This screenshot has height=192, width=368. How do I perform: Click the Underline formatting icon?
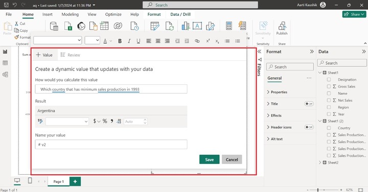(139, 41)
